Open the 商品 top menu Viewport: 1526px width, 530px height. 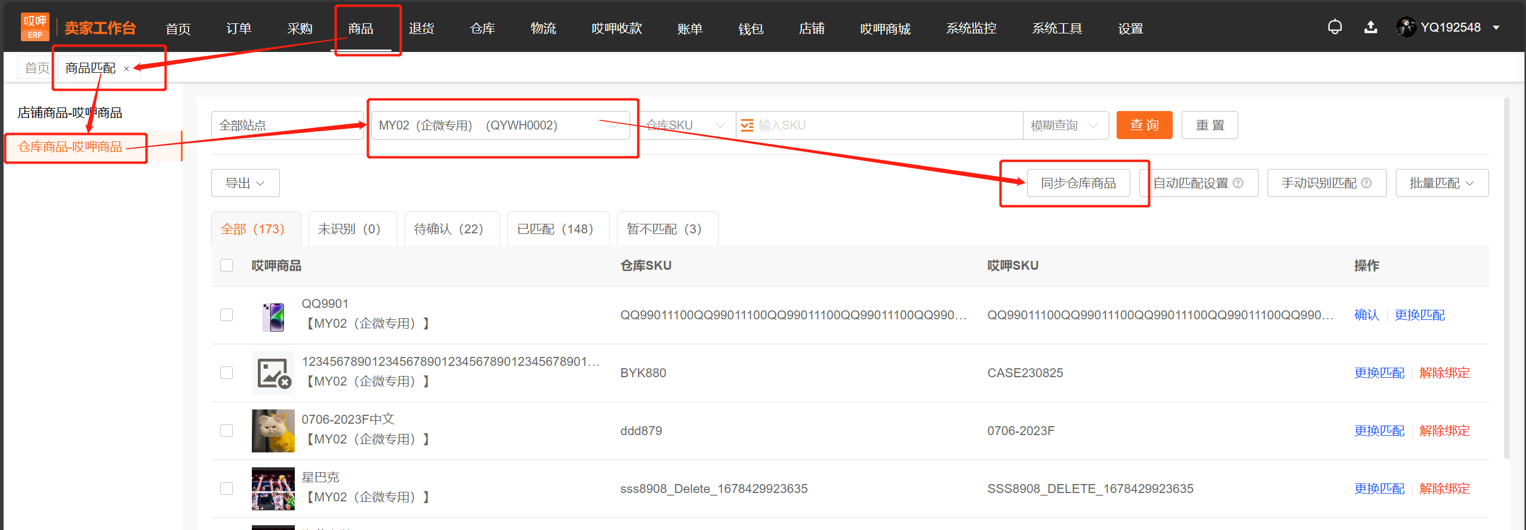[360, 29]
